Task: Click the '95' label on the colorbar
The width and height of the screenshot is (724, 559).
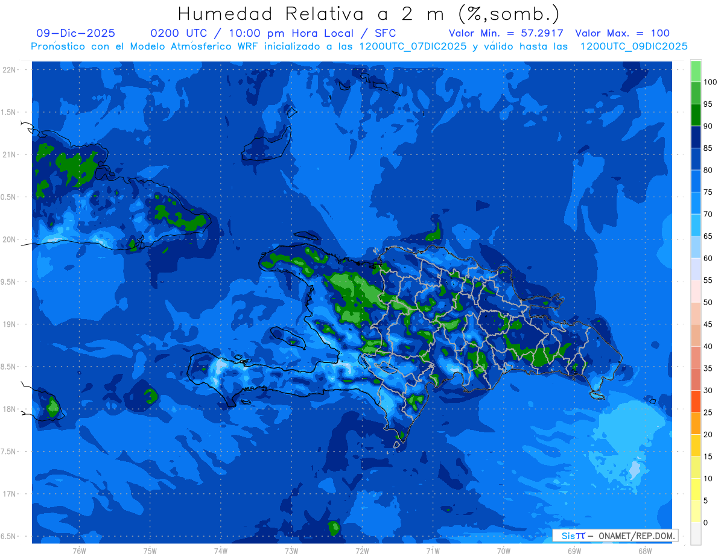Action: coord(708,104)
